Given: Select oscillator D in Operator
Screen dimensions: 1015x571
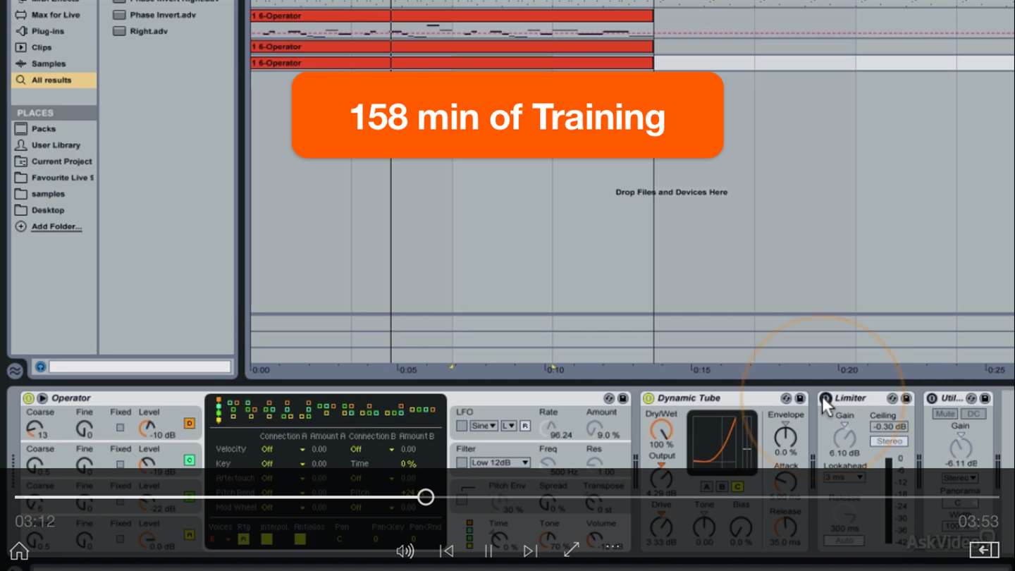Looking at the screenshot, I should tap(189, 423).
